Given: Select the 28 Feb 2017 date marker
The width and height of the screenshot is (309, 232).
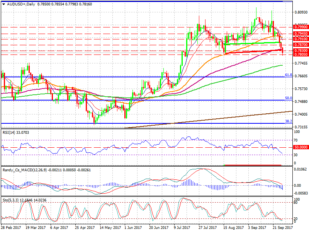Looking at the screenshot, I should coord(10,228).
